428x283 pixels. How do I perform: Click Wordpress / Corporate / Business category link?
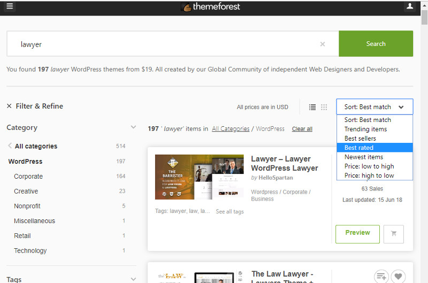coord(280,195)
